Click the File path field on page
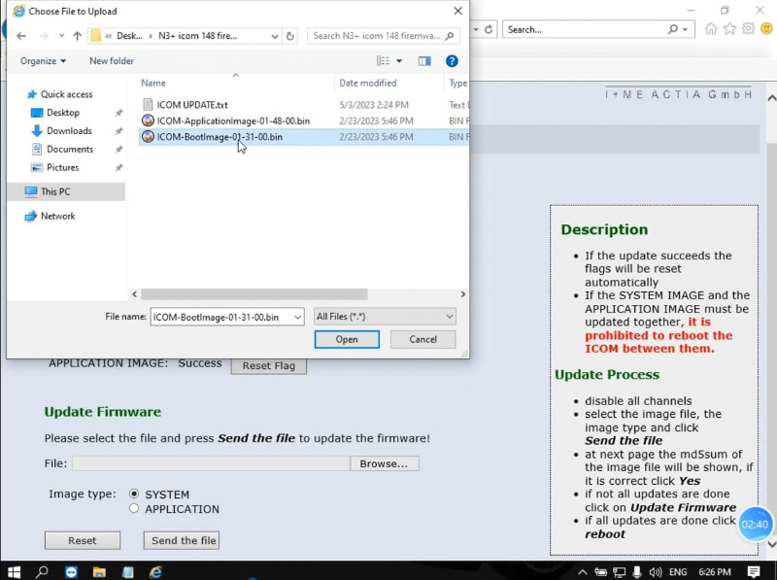777x580 pixels. click(x=211, y=463)
